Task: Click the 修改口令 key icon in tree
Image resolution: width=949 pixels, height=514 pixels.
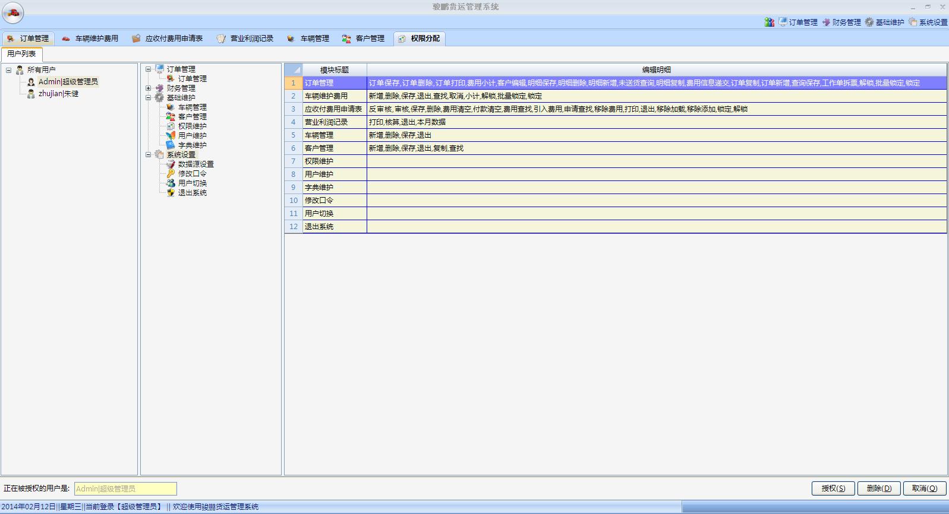Action: (x=171, y=174)
